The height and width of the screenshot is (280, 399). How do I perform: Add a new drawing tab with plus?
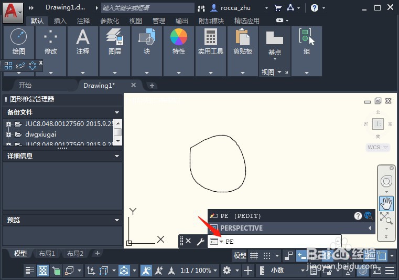[152, 86]
